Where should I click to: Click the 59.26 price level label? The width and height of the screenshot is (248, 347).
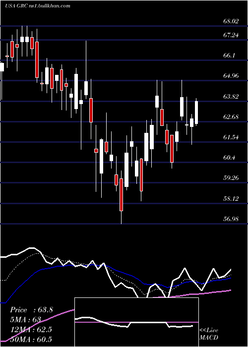[231, 177]
